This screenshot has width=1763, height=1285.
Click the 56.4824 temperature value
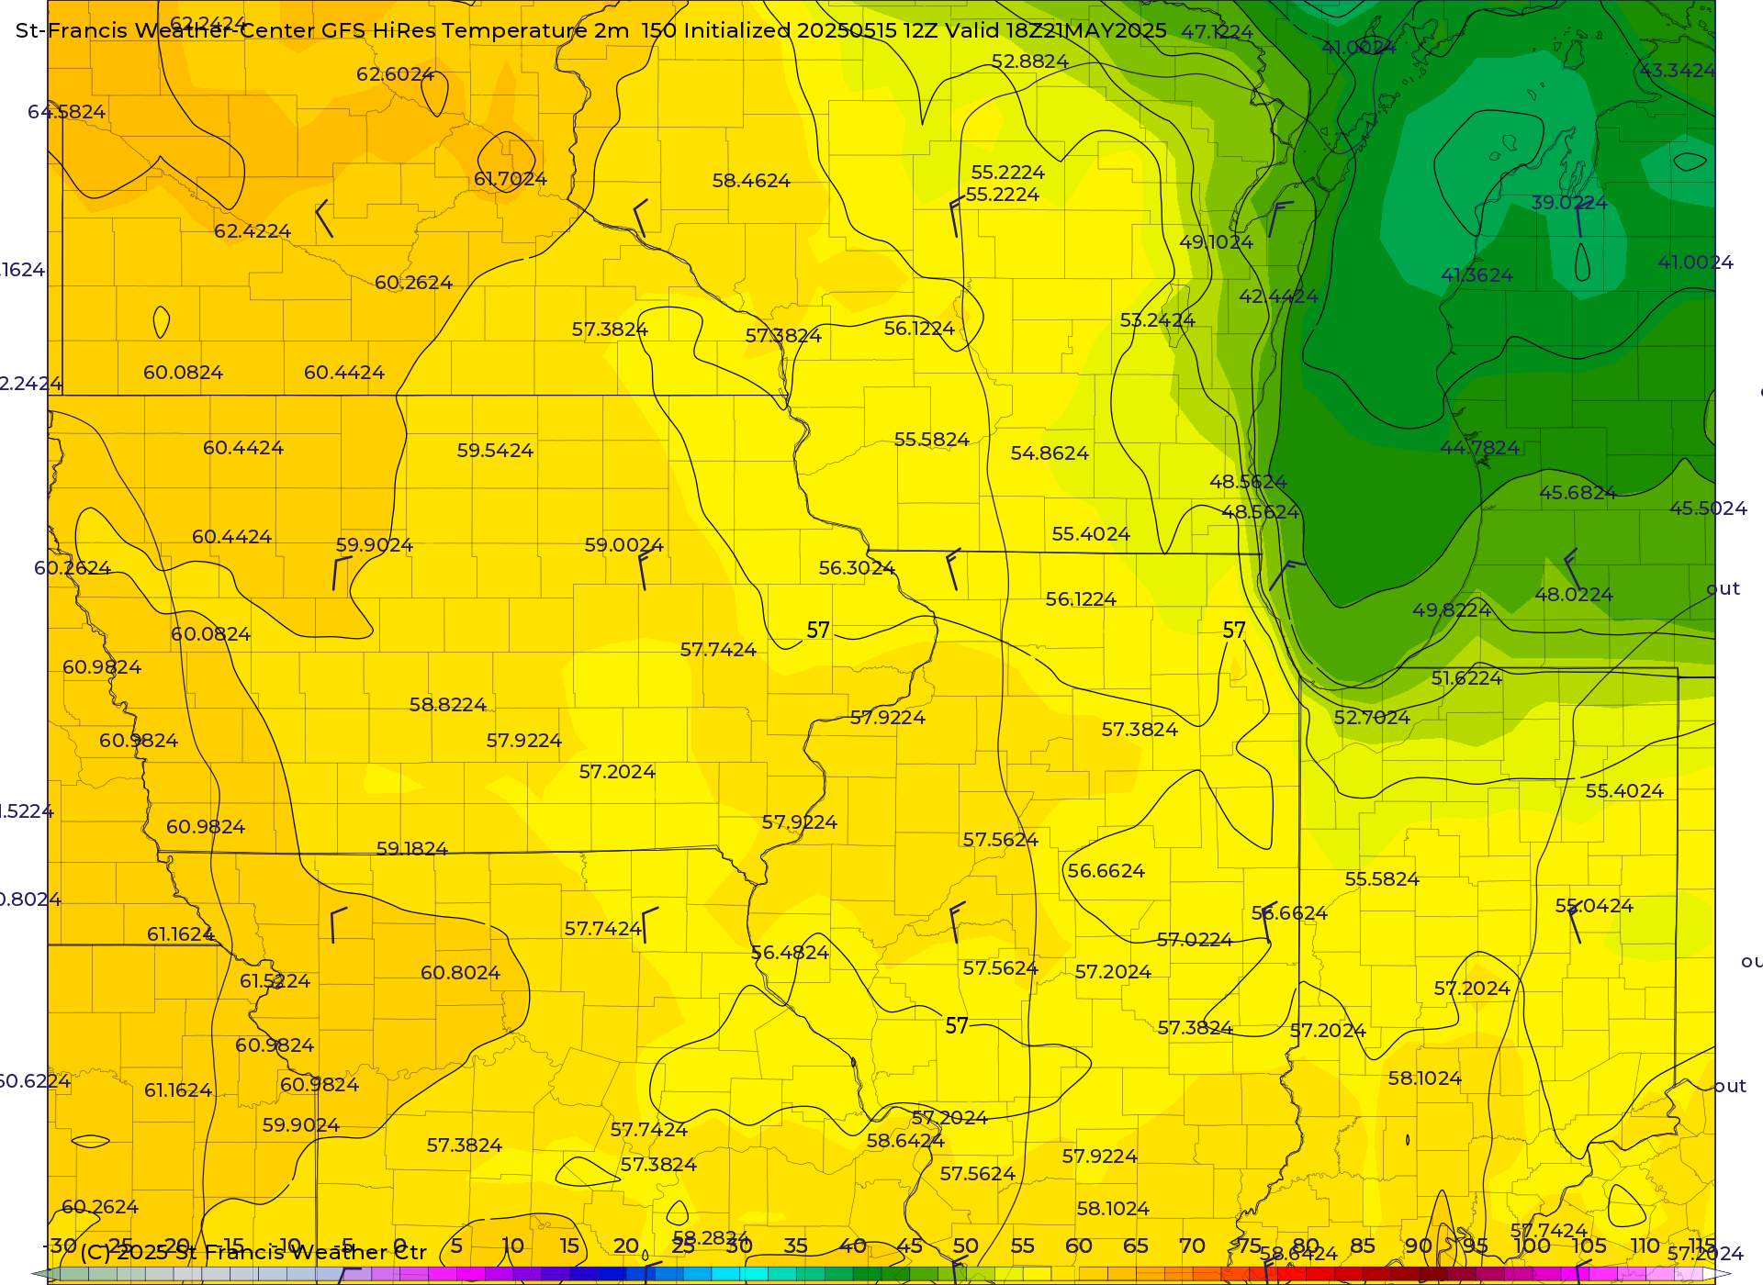791,953
